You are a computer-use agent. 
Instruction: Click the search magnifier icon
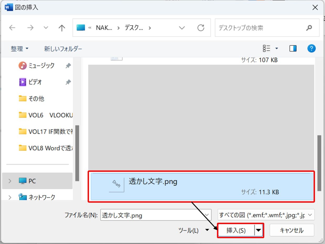(x=309, y=28)
